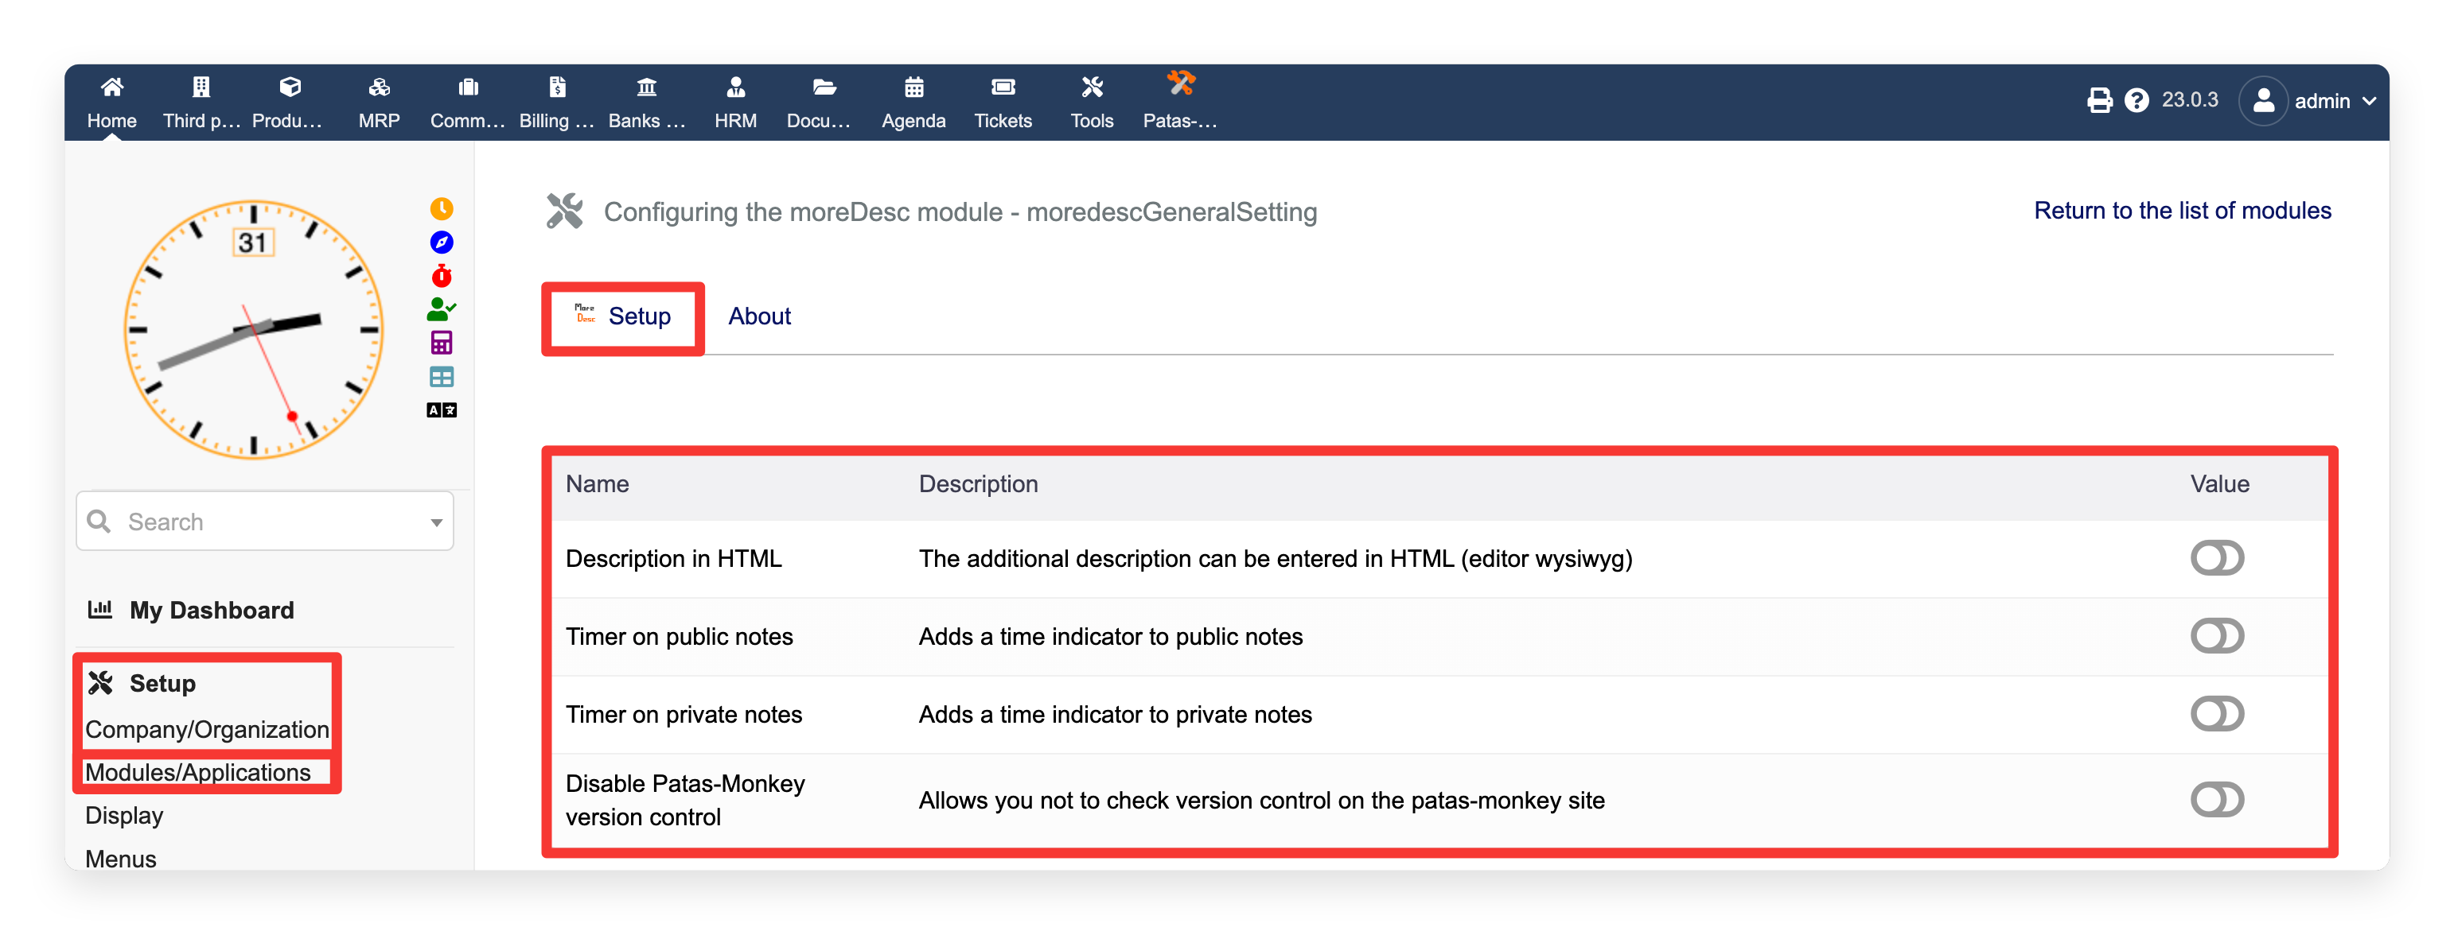Click the teal table grid icon

[x=441, y=377]
